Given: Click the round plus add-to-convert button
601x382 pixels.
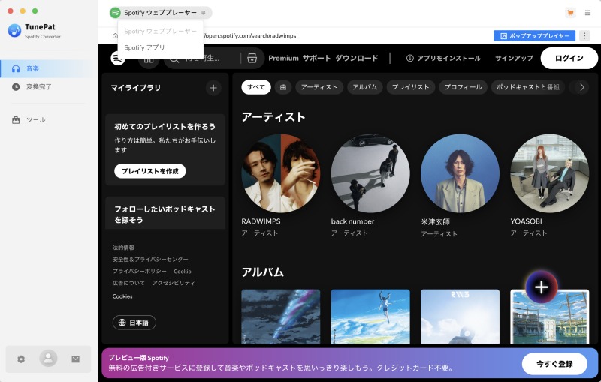Looking at the screenshot, I should click(x=541, y=287).
